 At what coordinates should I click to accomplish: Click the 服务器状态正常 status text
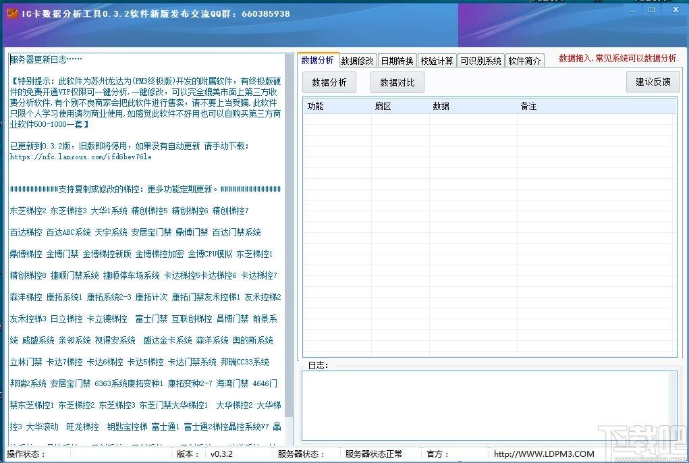pos(373,454)
